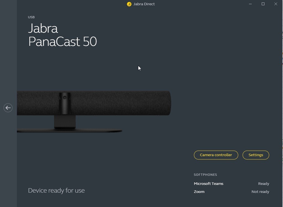Viewport: 283px width, 207px height.
Task: Select the Zoom softphone entry
Action: pos(199,192)
